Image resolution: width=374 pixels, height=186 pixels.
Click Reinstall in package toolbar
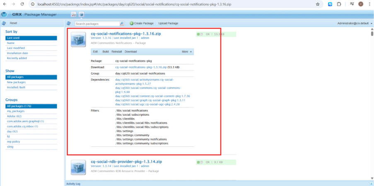(x=117, y=52)
